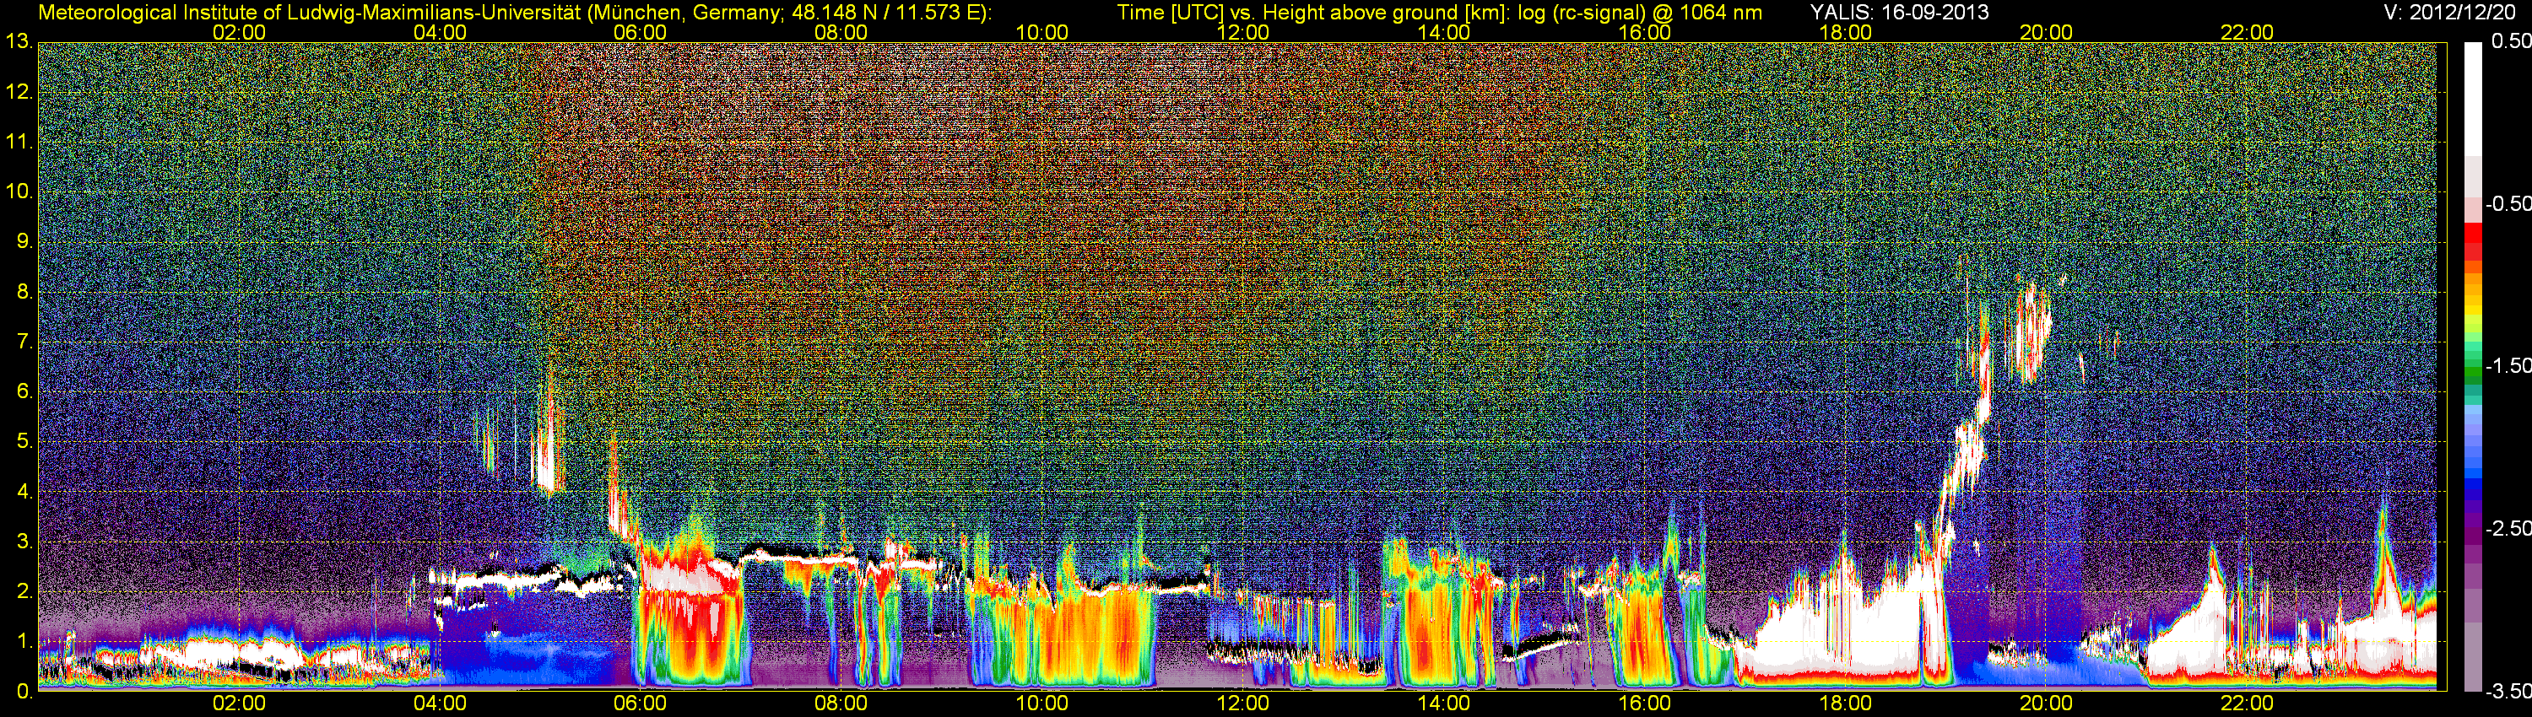Click the 1 km height axis label
The image size is (2532, 717).
[24, 641]
